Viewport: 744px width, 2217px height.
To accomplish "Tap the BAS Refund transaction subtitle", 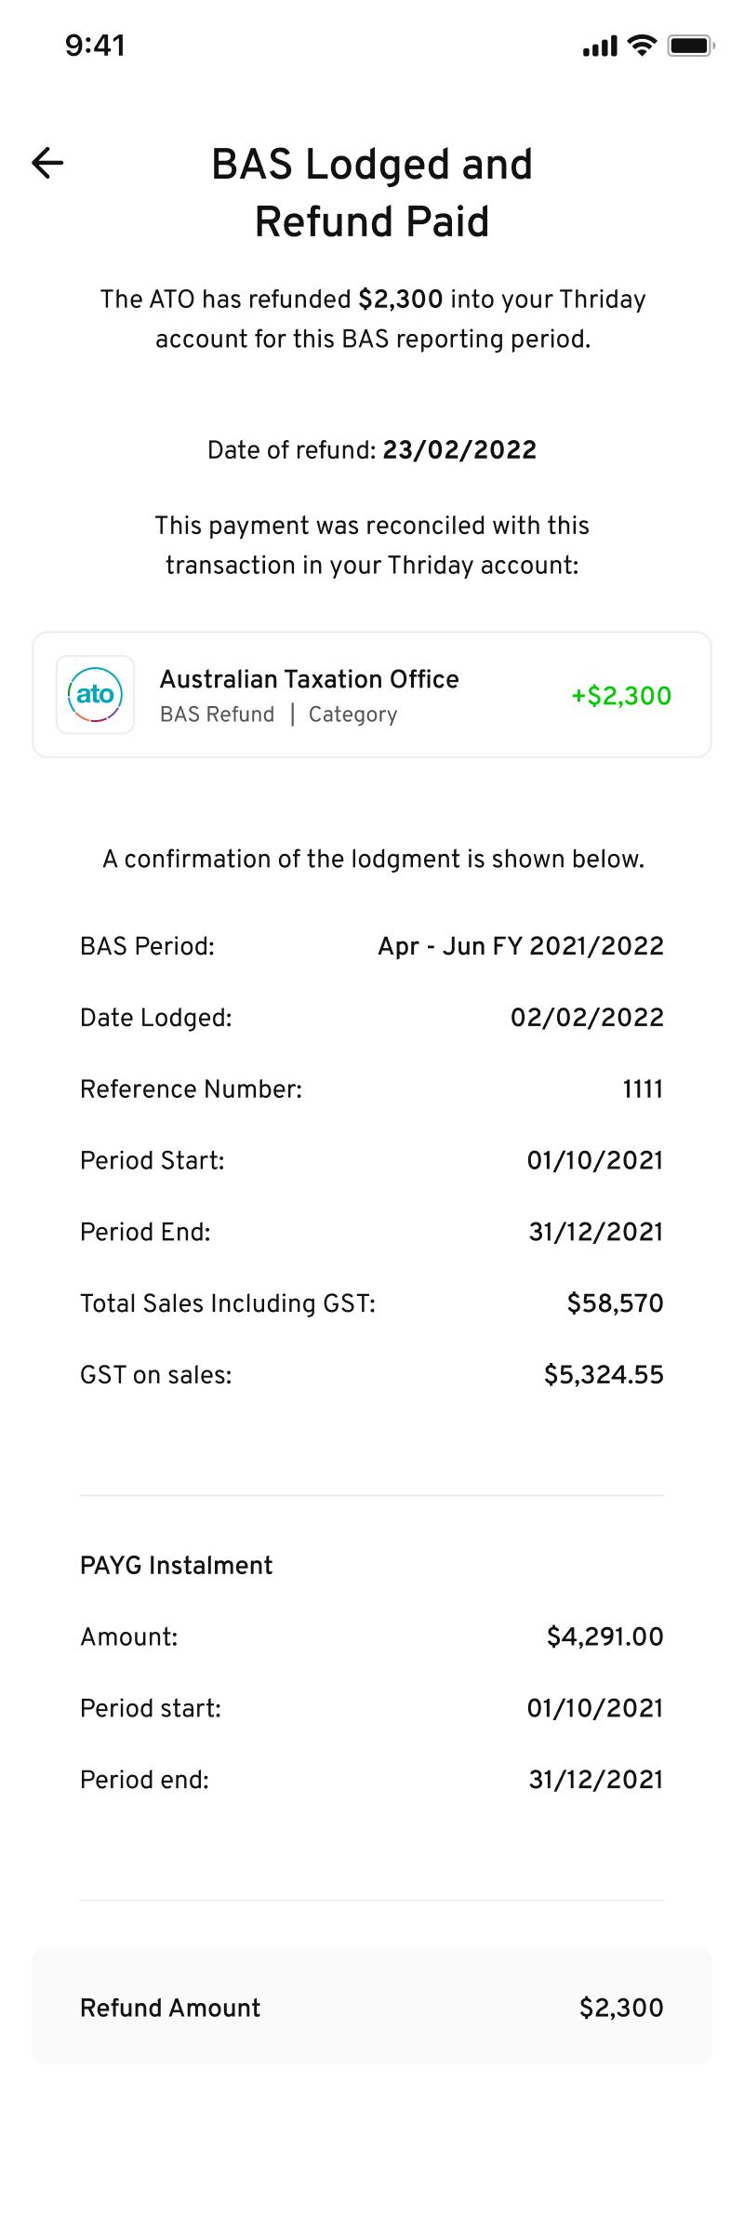I will (217, 715).
